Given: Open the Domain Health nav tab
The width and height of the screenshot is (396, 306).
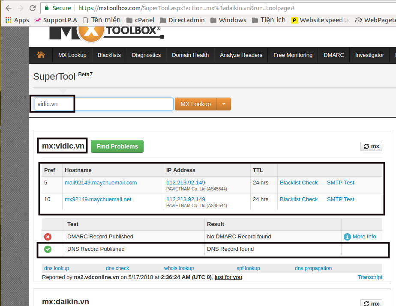Looking at the screenshot, I should (x=190, y=55).
